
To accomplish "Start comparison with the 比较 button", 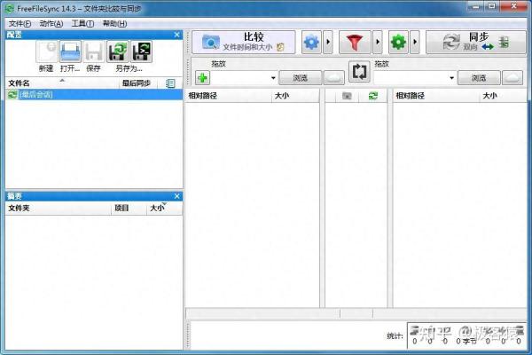I will 244,42.
